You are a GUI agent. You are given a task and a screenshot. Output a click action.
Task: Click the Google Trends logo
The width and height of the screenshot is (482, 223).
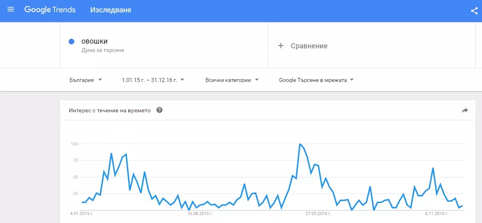pos(50,10)
